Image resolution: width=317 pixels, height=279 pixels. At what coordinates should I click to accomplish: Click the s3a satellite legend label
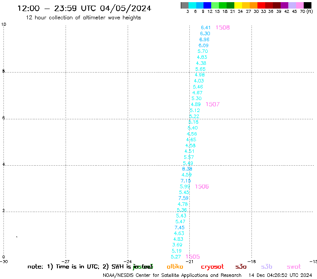[241, 267]
